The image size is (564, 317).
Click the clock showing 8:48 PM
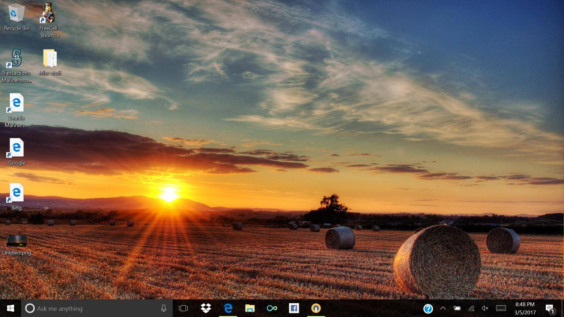pyautogui.click(x=525, y=308)
